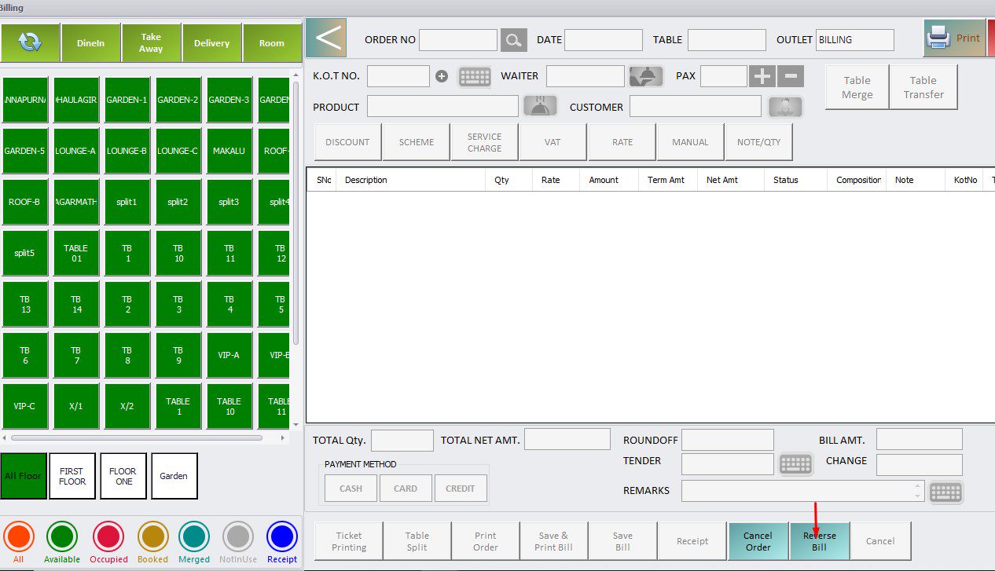
Task: Switch to the Delivery tab
Action: (211, 42)
